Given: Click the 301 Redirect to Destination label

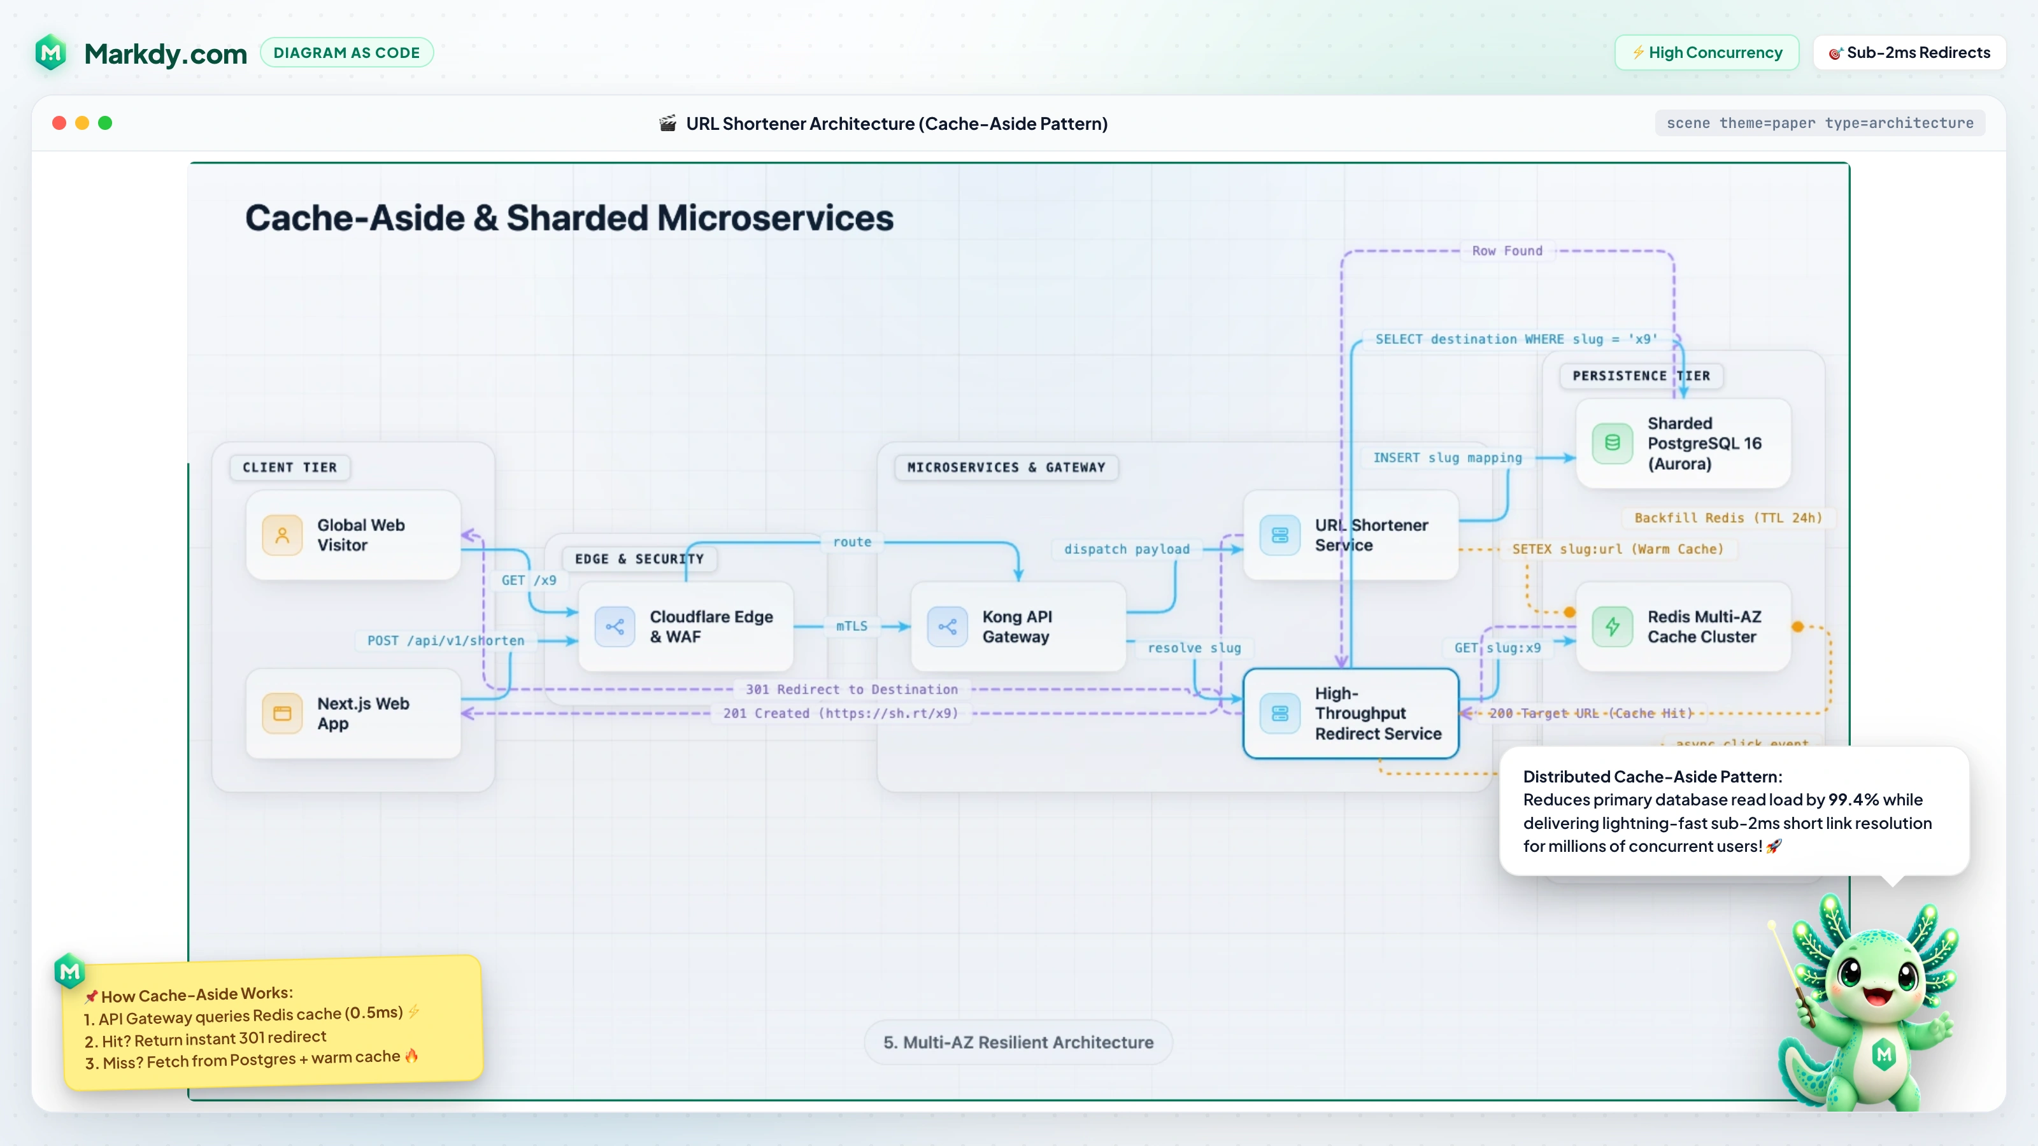Looking at the screenshot, I should pyautogui.click(x=852, y=690).
